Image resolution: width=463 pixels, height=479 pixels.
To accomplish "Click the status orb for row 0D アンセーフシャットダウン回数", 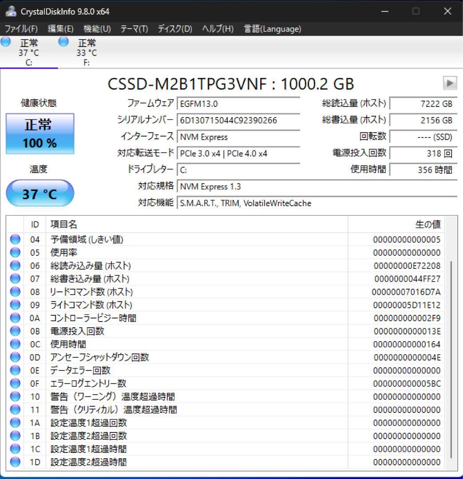I will pos(15,357).
